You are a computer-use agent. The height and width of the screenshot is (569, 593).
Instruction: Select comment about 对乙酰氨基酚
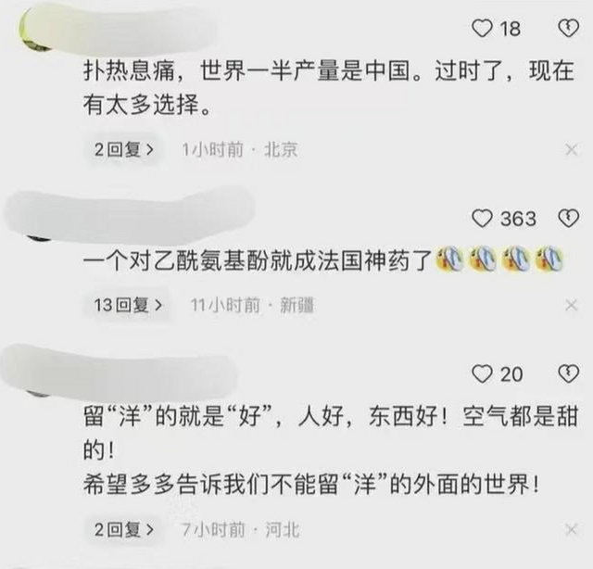323,260
